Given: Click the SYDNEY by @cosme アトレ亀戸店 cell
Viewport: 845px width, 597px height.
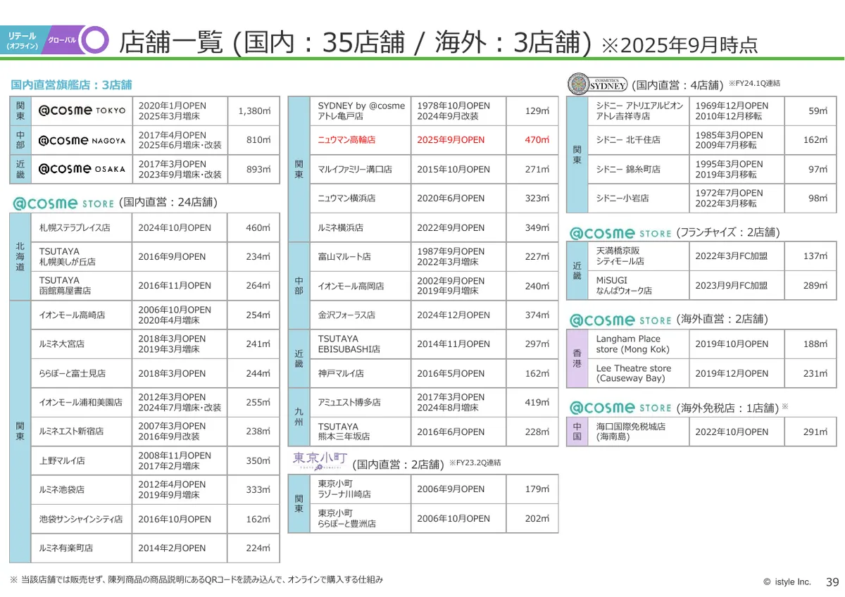Looking at the screenshot, I should tap(360, 111).
